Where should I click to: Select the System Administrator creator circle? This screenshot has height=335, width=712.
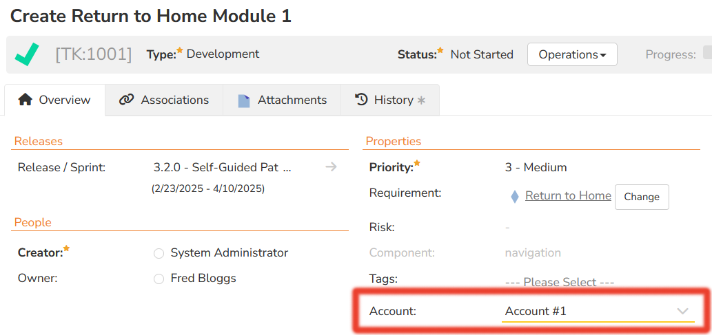(159, 253)
